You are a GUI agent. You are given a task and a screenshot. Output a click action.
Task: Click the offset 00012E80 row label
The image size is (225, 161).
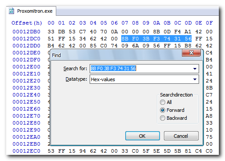coord(26,123)
